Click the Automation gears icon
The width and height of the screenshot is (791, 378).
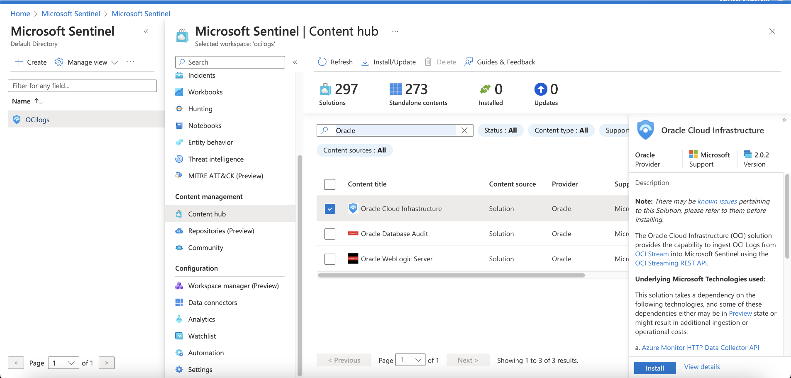pyautogui.click(x=179, y=353)
